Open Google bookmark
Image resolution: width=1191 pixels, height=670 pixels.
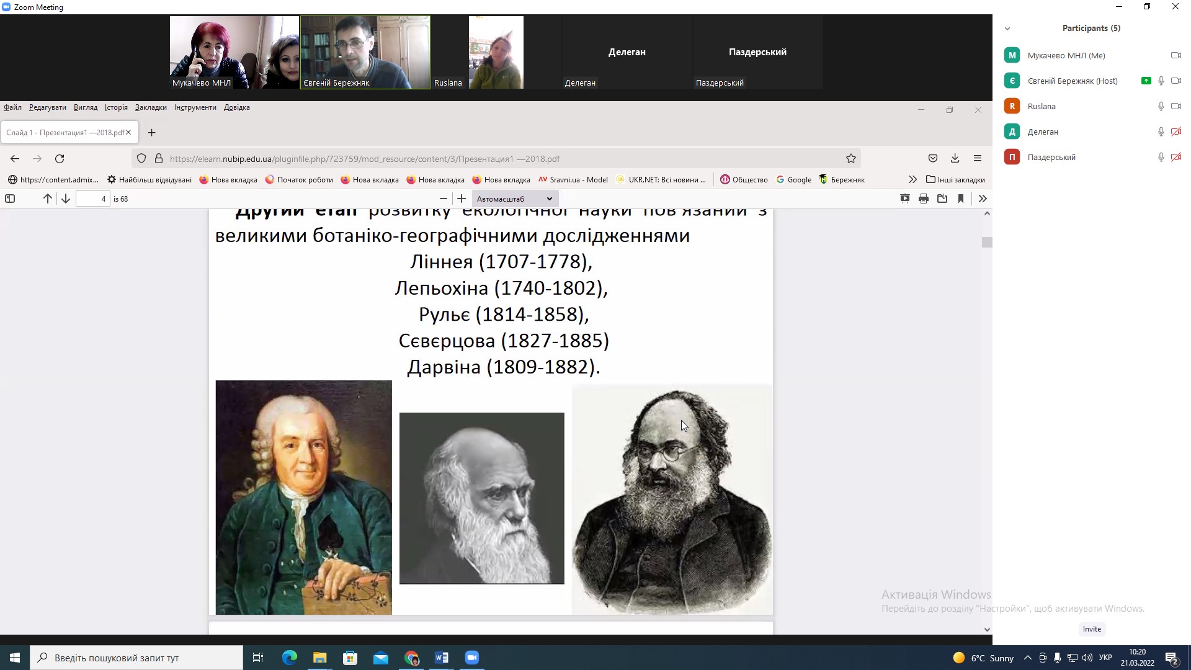[x=794, y=180]
